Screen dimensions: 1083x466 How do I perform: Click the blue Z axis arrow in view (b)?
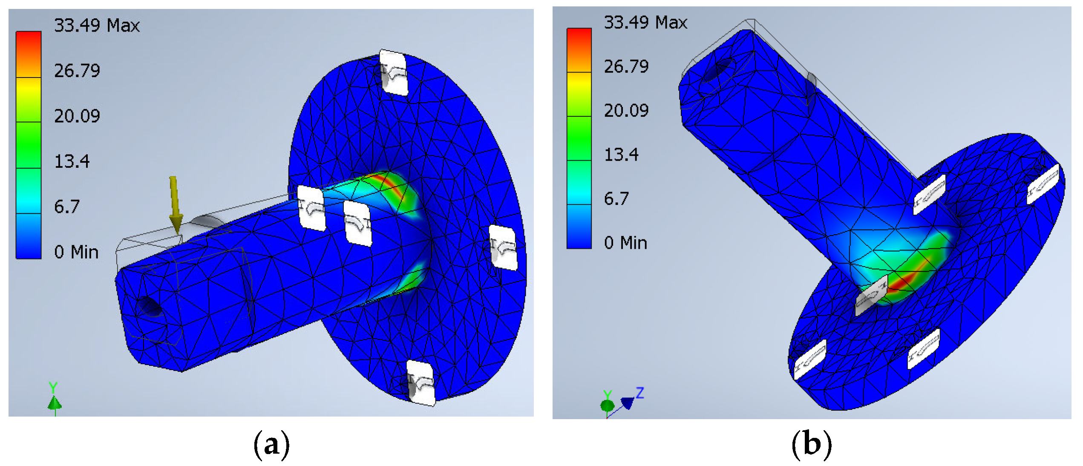point(628,402)
